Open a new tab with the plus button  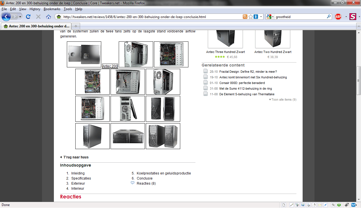coord(75,26)
